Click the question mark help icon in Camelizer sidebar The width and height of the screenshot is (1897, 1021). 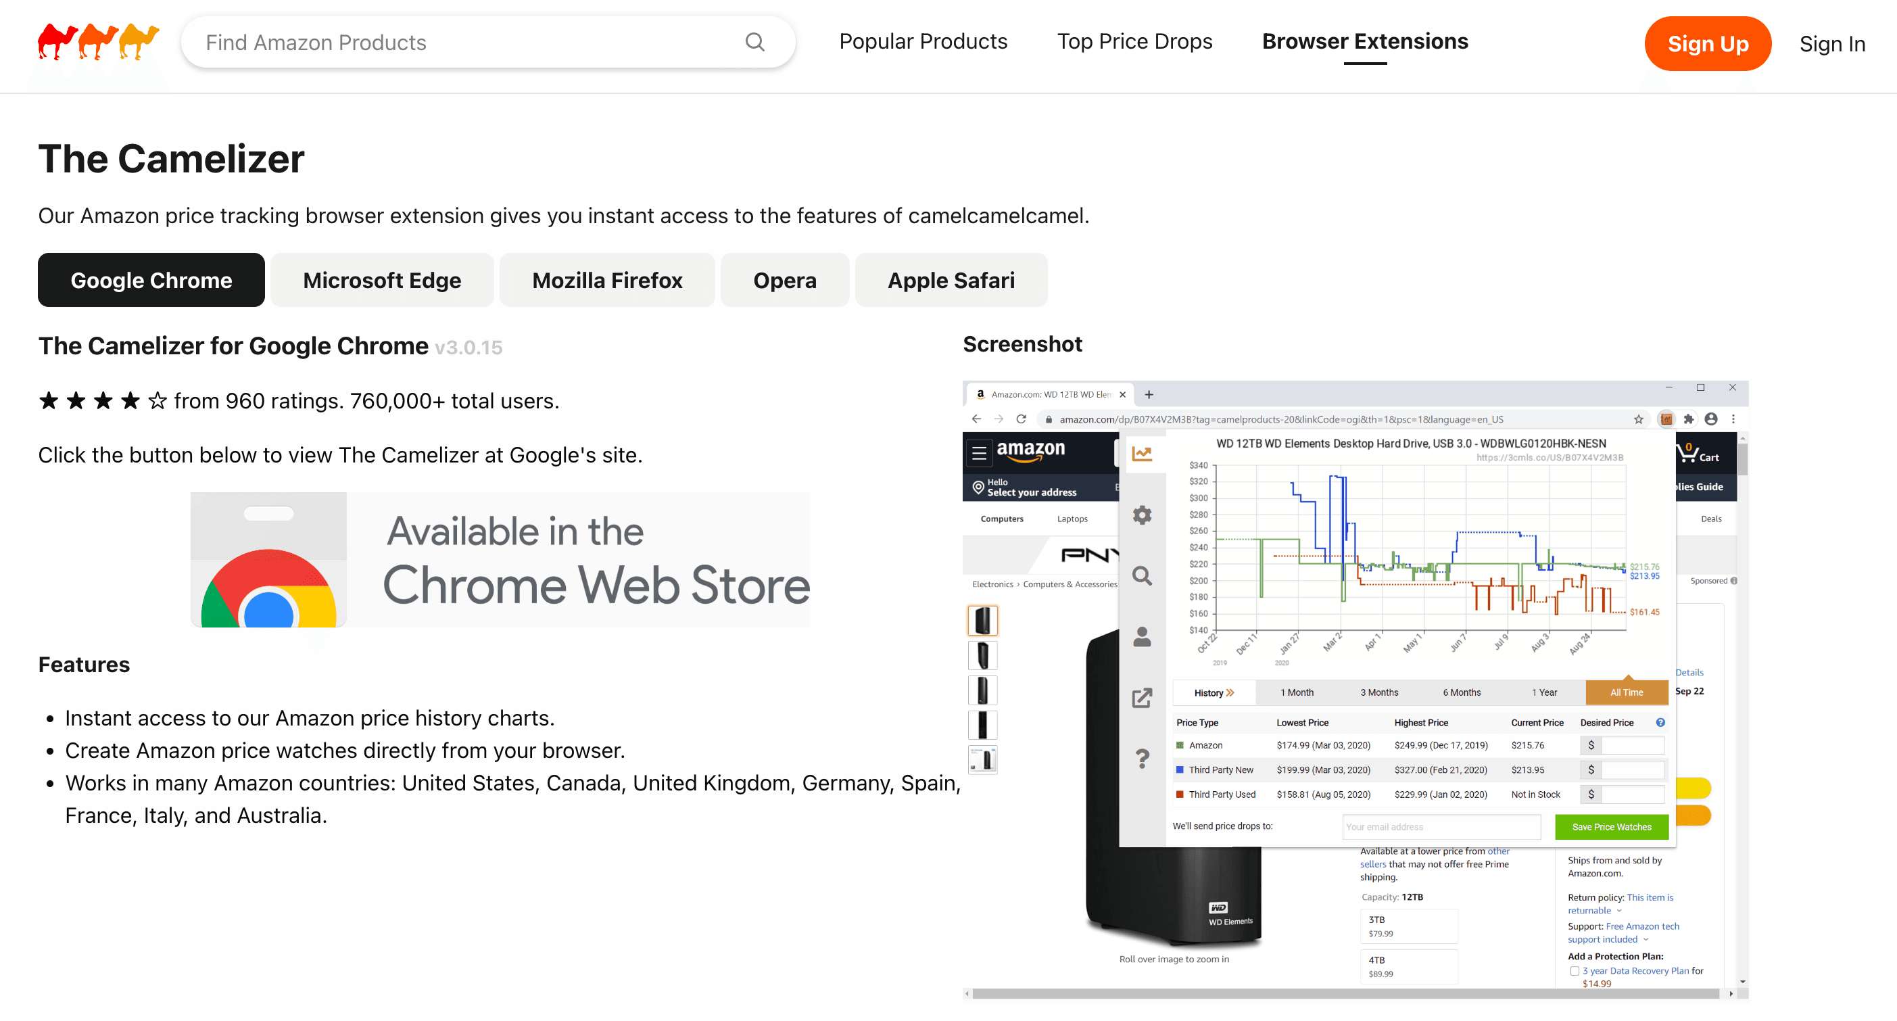pos(1141,758)
